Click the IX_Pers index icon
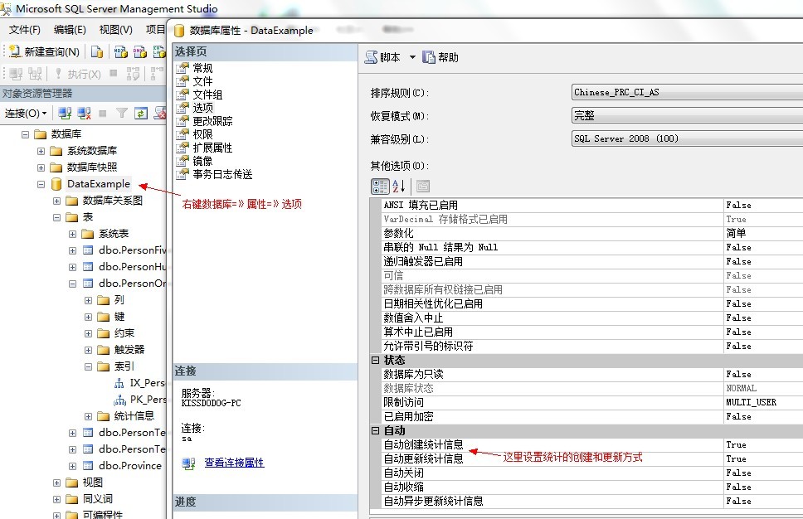 point(119,383)
